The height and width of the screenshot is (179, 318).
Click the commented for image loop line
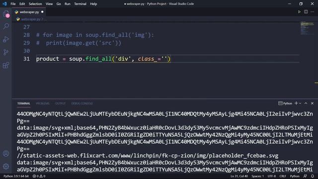click(95, 35)
